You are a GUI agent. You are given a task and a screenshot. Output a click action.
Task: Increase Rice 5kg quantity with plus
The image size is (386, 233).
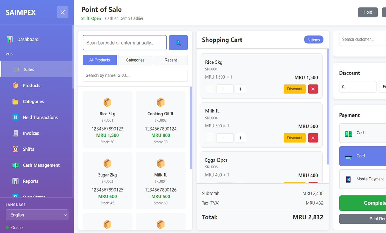point(240,89)
